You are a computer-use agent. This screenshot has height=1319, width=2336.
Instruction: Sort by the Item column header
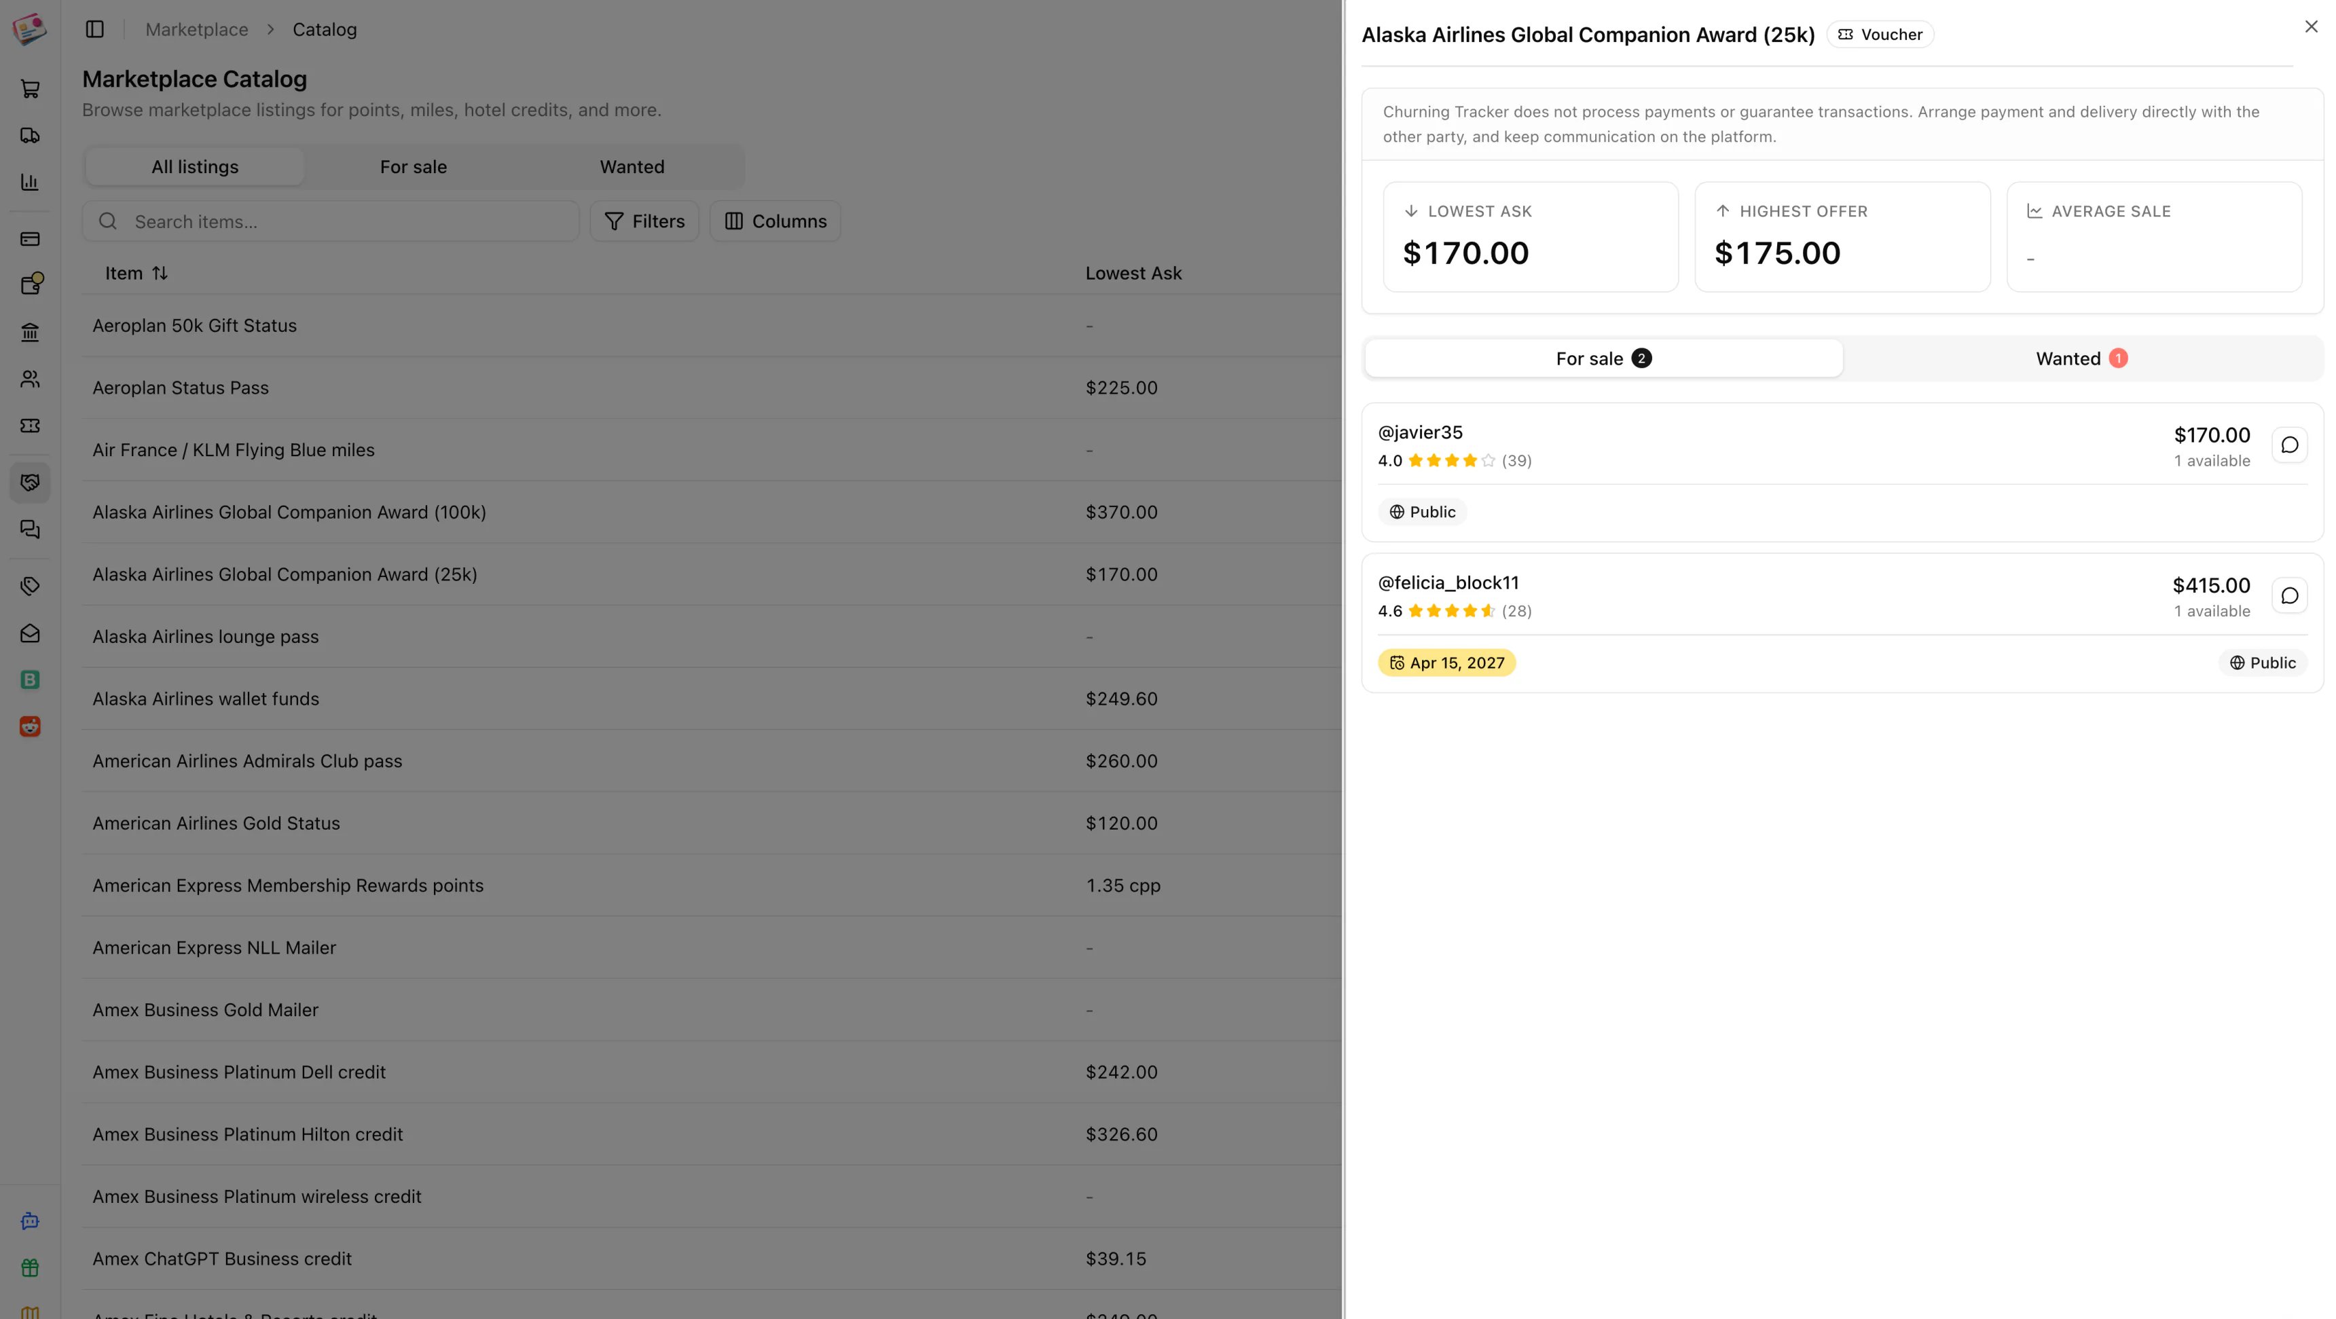[136, 273]
